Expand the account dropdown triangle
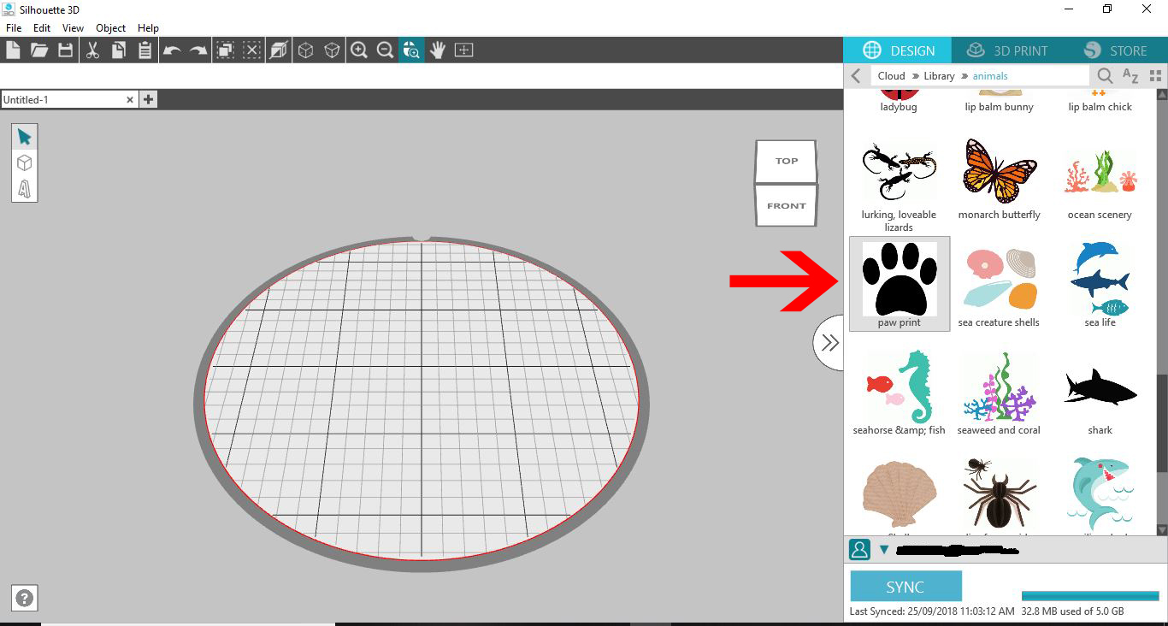This screenshot has height=626, width=1168. point(884,550)
